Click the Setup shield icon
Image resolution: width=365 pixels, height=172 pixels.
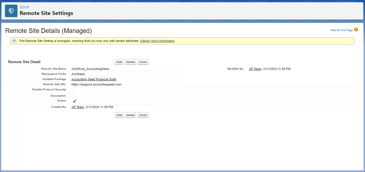11,11
